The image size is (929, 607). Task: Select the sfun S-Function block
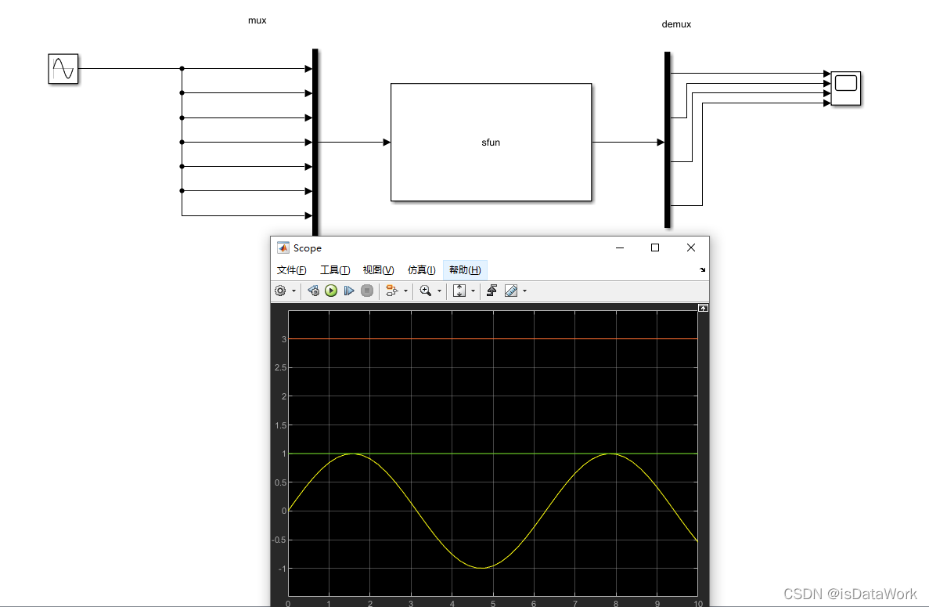coord(492,143)
